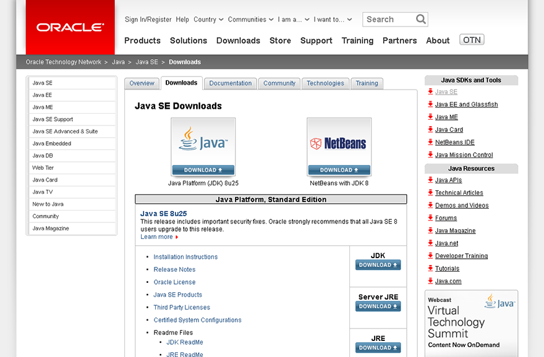Click the Search input field
Screen dimensions: 544x357
(x=389, y=19)
